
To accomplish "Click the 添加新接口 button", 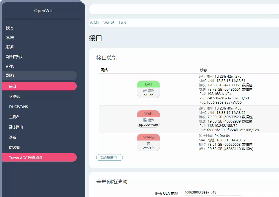I will 110,158.
